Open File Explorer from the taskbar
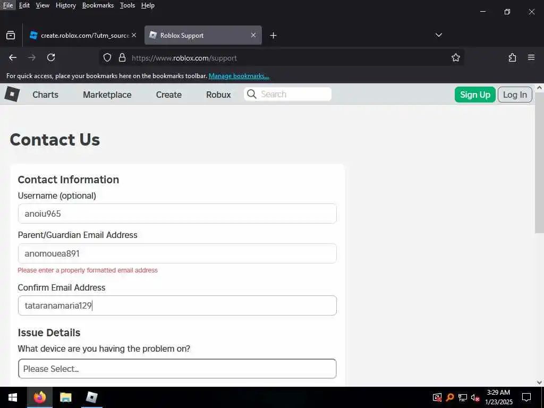Viewport: 544px width, 408px height. [x=65, y=397]
